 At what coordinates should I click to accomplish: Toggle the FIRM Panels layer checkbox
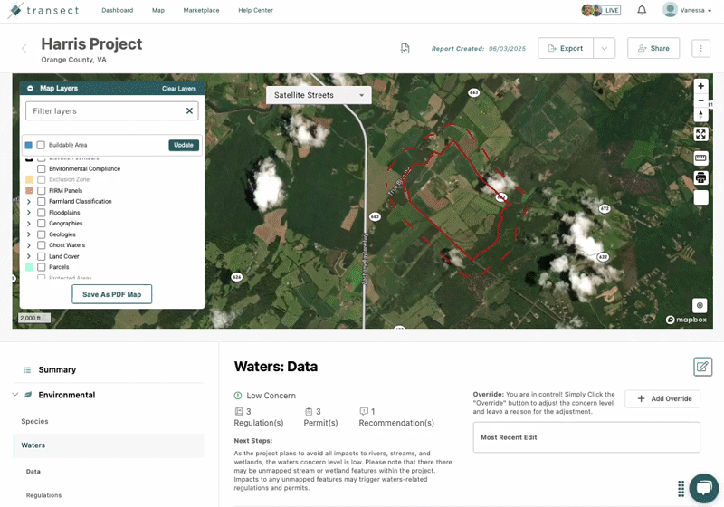pyautogui.click(x=42, y=191)
